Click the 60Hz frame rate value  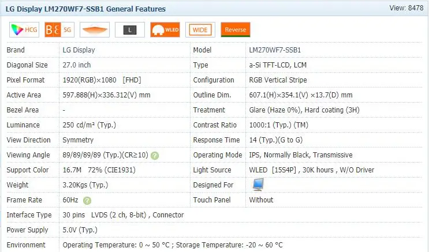point(70,200)
